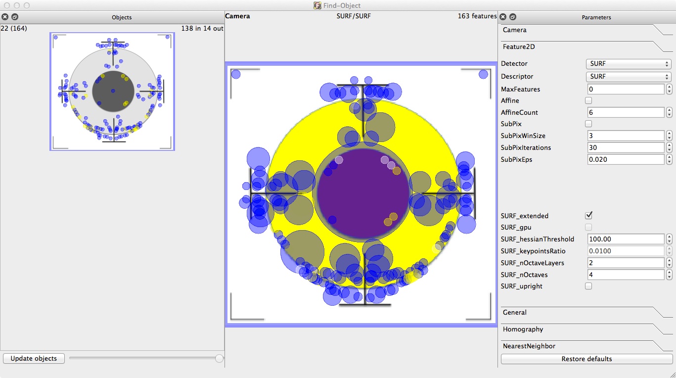Increase MaxFeatures with stepper arrows
676x378 pixels.
click(x=669, y=87)
